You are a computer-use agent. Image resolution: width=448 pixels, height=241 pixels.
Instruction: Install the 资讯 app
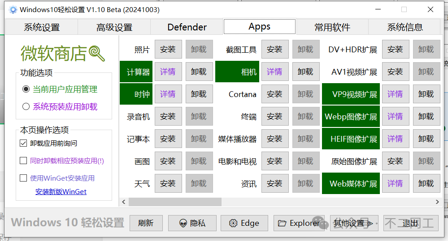point(275,183)
